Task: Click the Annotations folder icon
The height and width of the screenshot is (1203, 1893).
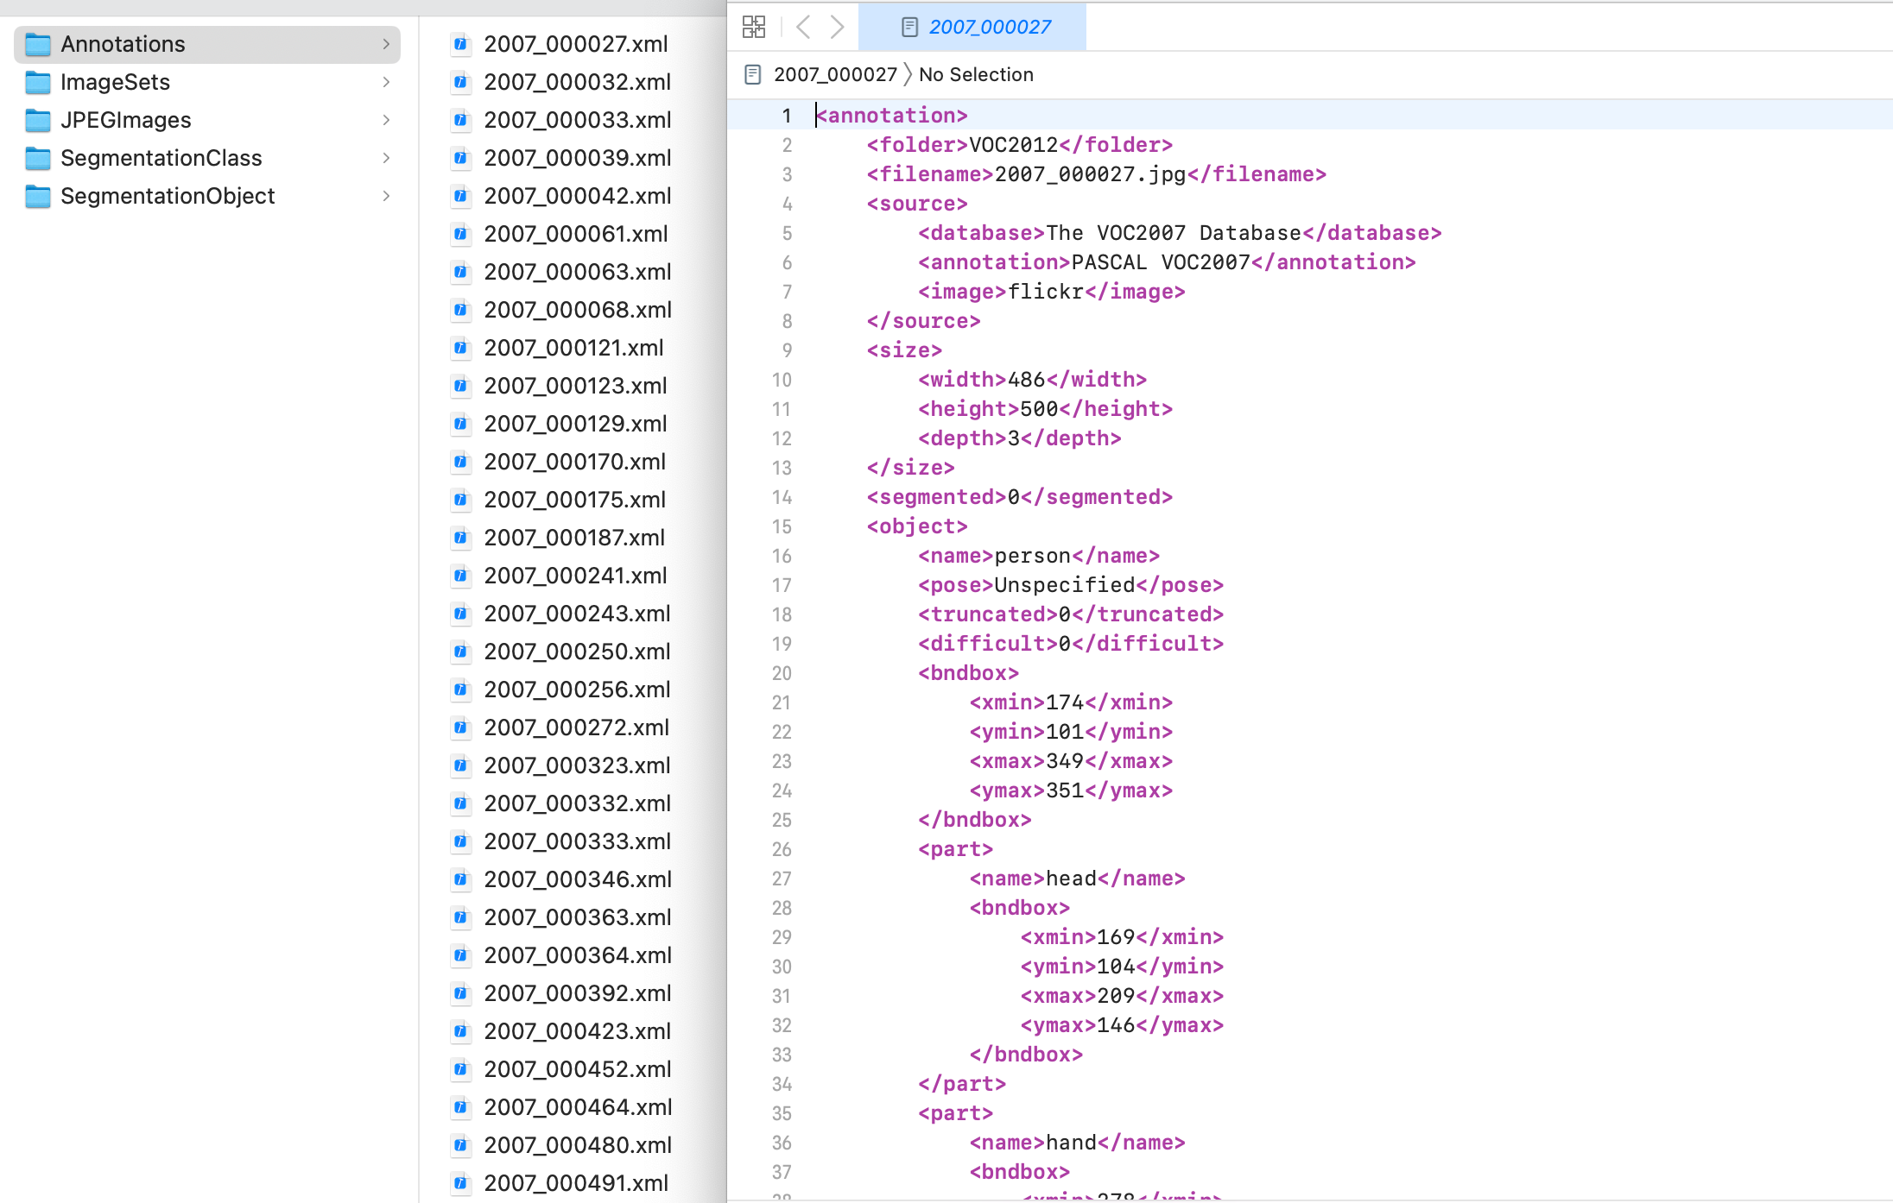Action: pyautogui.click(x=38, y=44)
